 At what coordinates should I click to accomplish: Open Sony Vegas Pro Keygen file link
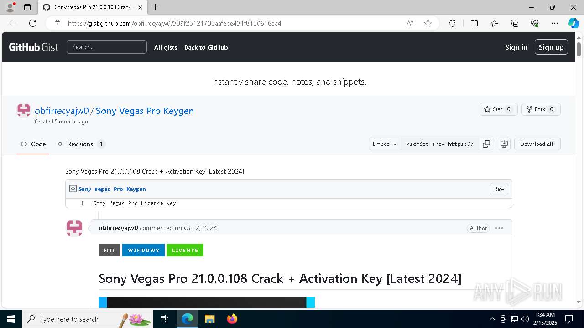(x=112, y=189)
